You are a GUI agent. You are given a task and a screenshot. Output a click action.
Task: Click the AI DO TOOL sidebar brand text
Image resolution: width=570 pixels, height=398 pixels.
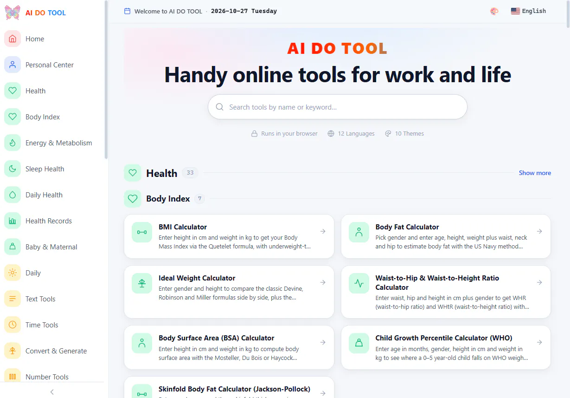(45, 13)
